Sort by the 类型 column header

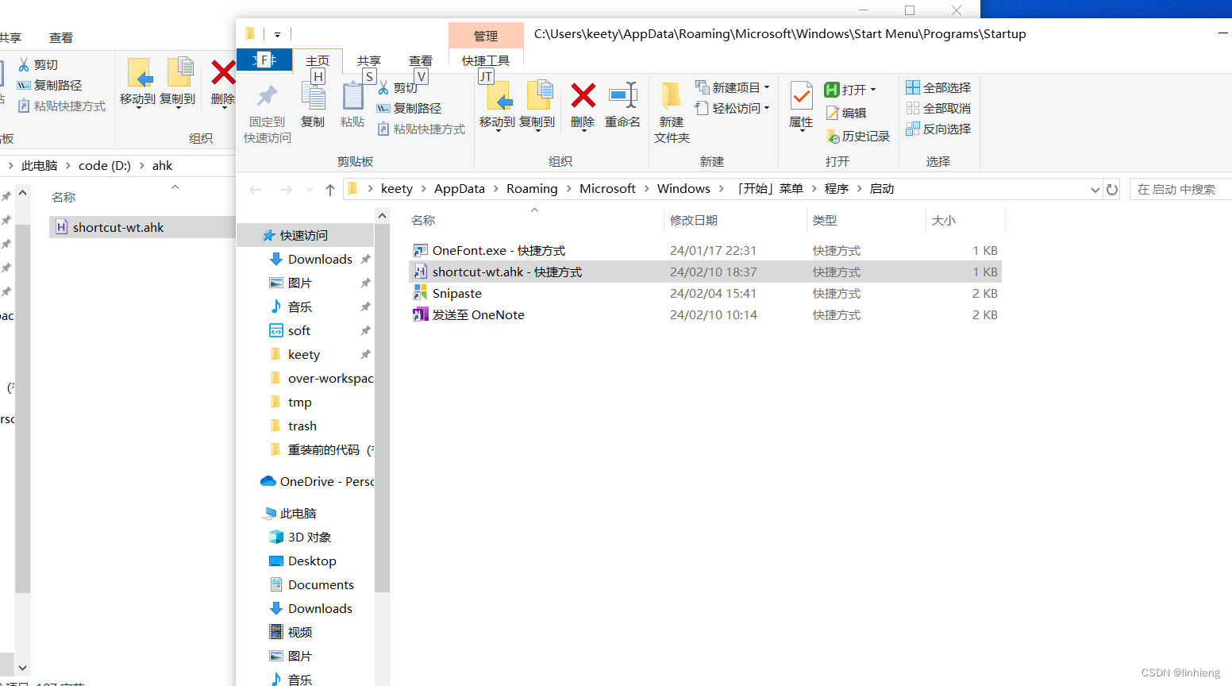[x=866, y=220]
